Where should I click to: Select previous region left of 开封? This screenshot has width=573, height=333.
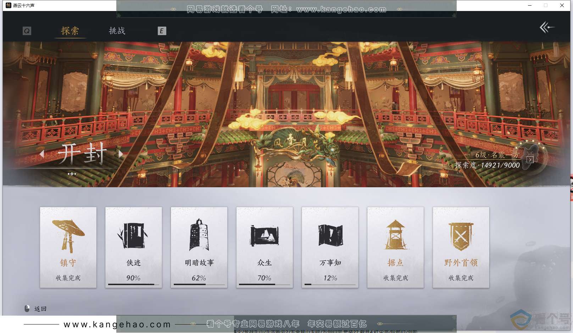[x=42, y=154]
